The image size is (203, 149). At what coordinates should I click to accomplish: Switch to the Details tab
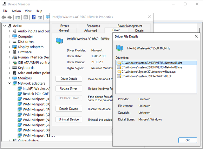tap(139, 30)
